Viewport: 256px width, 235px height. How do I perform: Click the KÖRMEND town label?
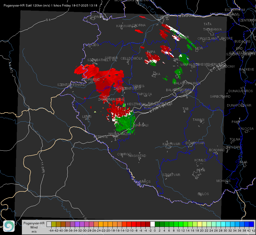click(x=92, y=80)
